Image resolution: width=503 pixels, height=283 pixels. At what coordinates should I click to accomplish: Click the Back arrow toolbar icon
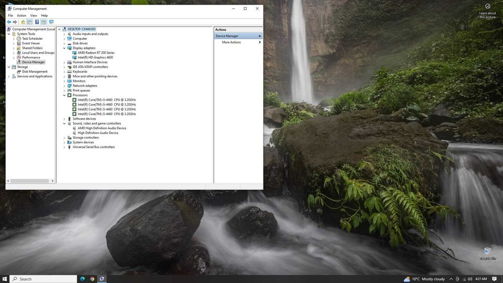(9, 22)
